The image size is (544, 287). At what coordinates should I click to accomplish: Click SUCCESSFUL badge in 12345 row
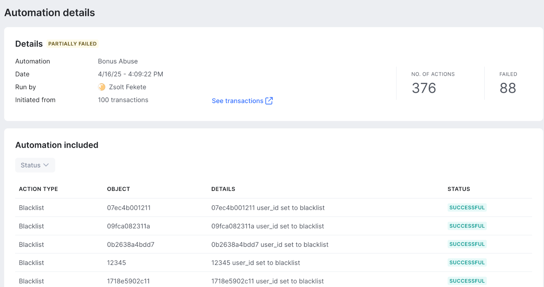click(467, 263)
